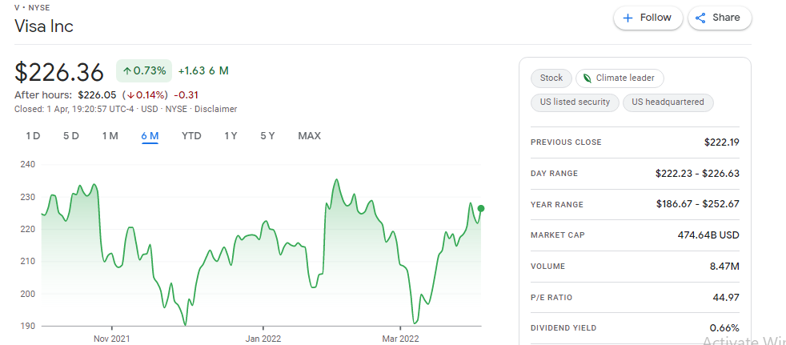Show the 1Y chart range

pyautogui.click(x=231, y=136)
